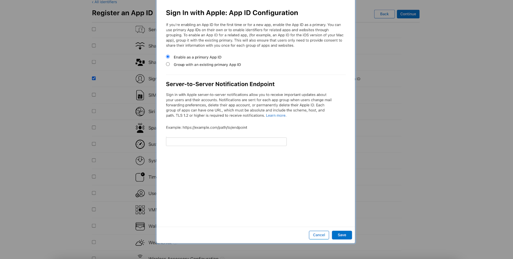Select Group with an existing primary App ID

168,64
